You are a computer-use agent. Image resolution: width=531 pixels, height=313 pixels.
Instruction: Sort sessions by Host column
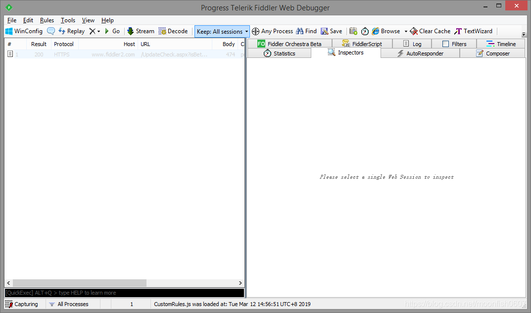click(x=108, y=44)
